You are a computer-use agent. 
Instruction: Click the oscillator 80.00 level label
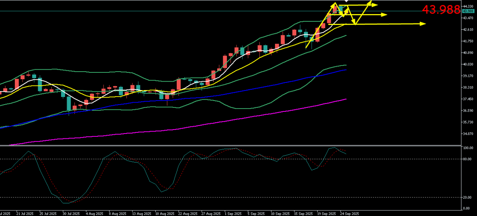[468, 159]
